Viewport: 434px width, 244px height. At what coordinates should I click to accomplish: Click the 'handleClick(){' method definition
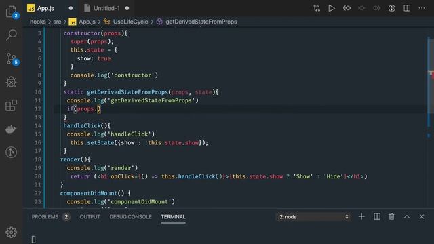pos(87,125)
